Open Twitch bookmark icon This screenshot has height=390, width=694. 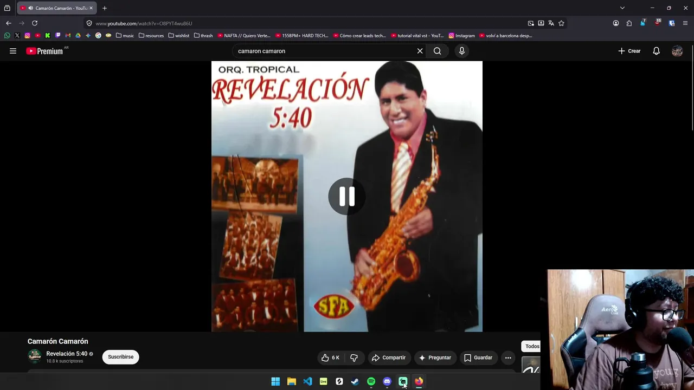pos(58,36)
